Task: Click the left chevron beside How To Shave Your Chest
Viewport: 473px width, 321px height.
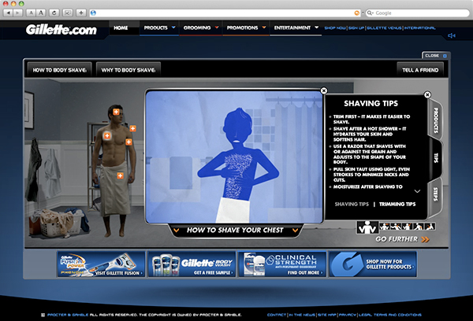Action: [x=177, y=231]
